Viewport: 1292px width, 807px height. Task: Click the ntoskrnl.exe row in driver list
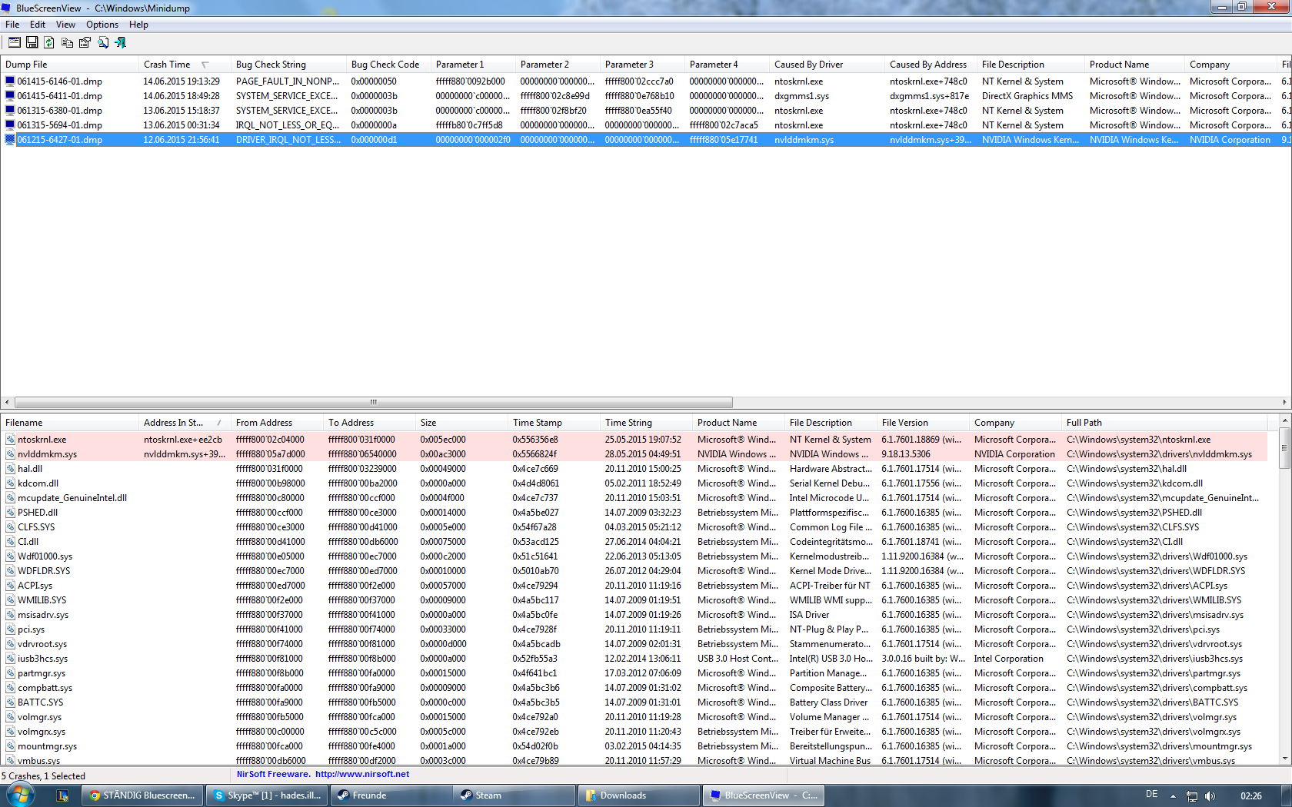(x=634, y=440)
